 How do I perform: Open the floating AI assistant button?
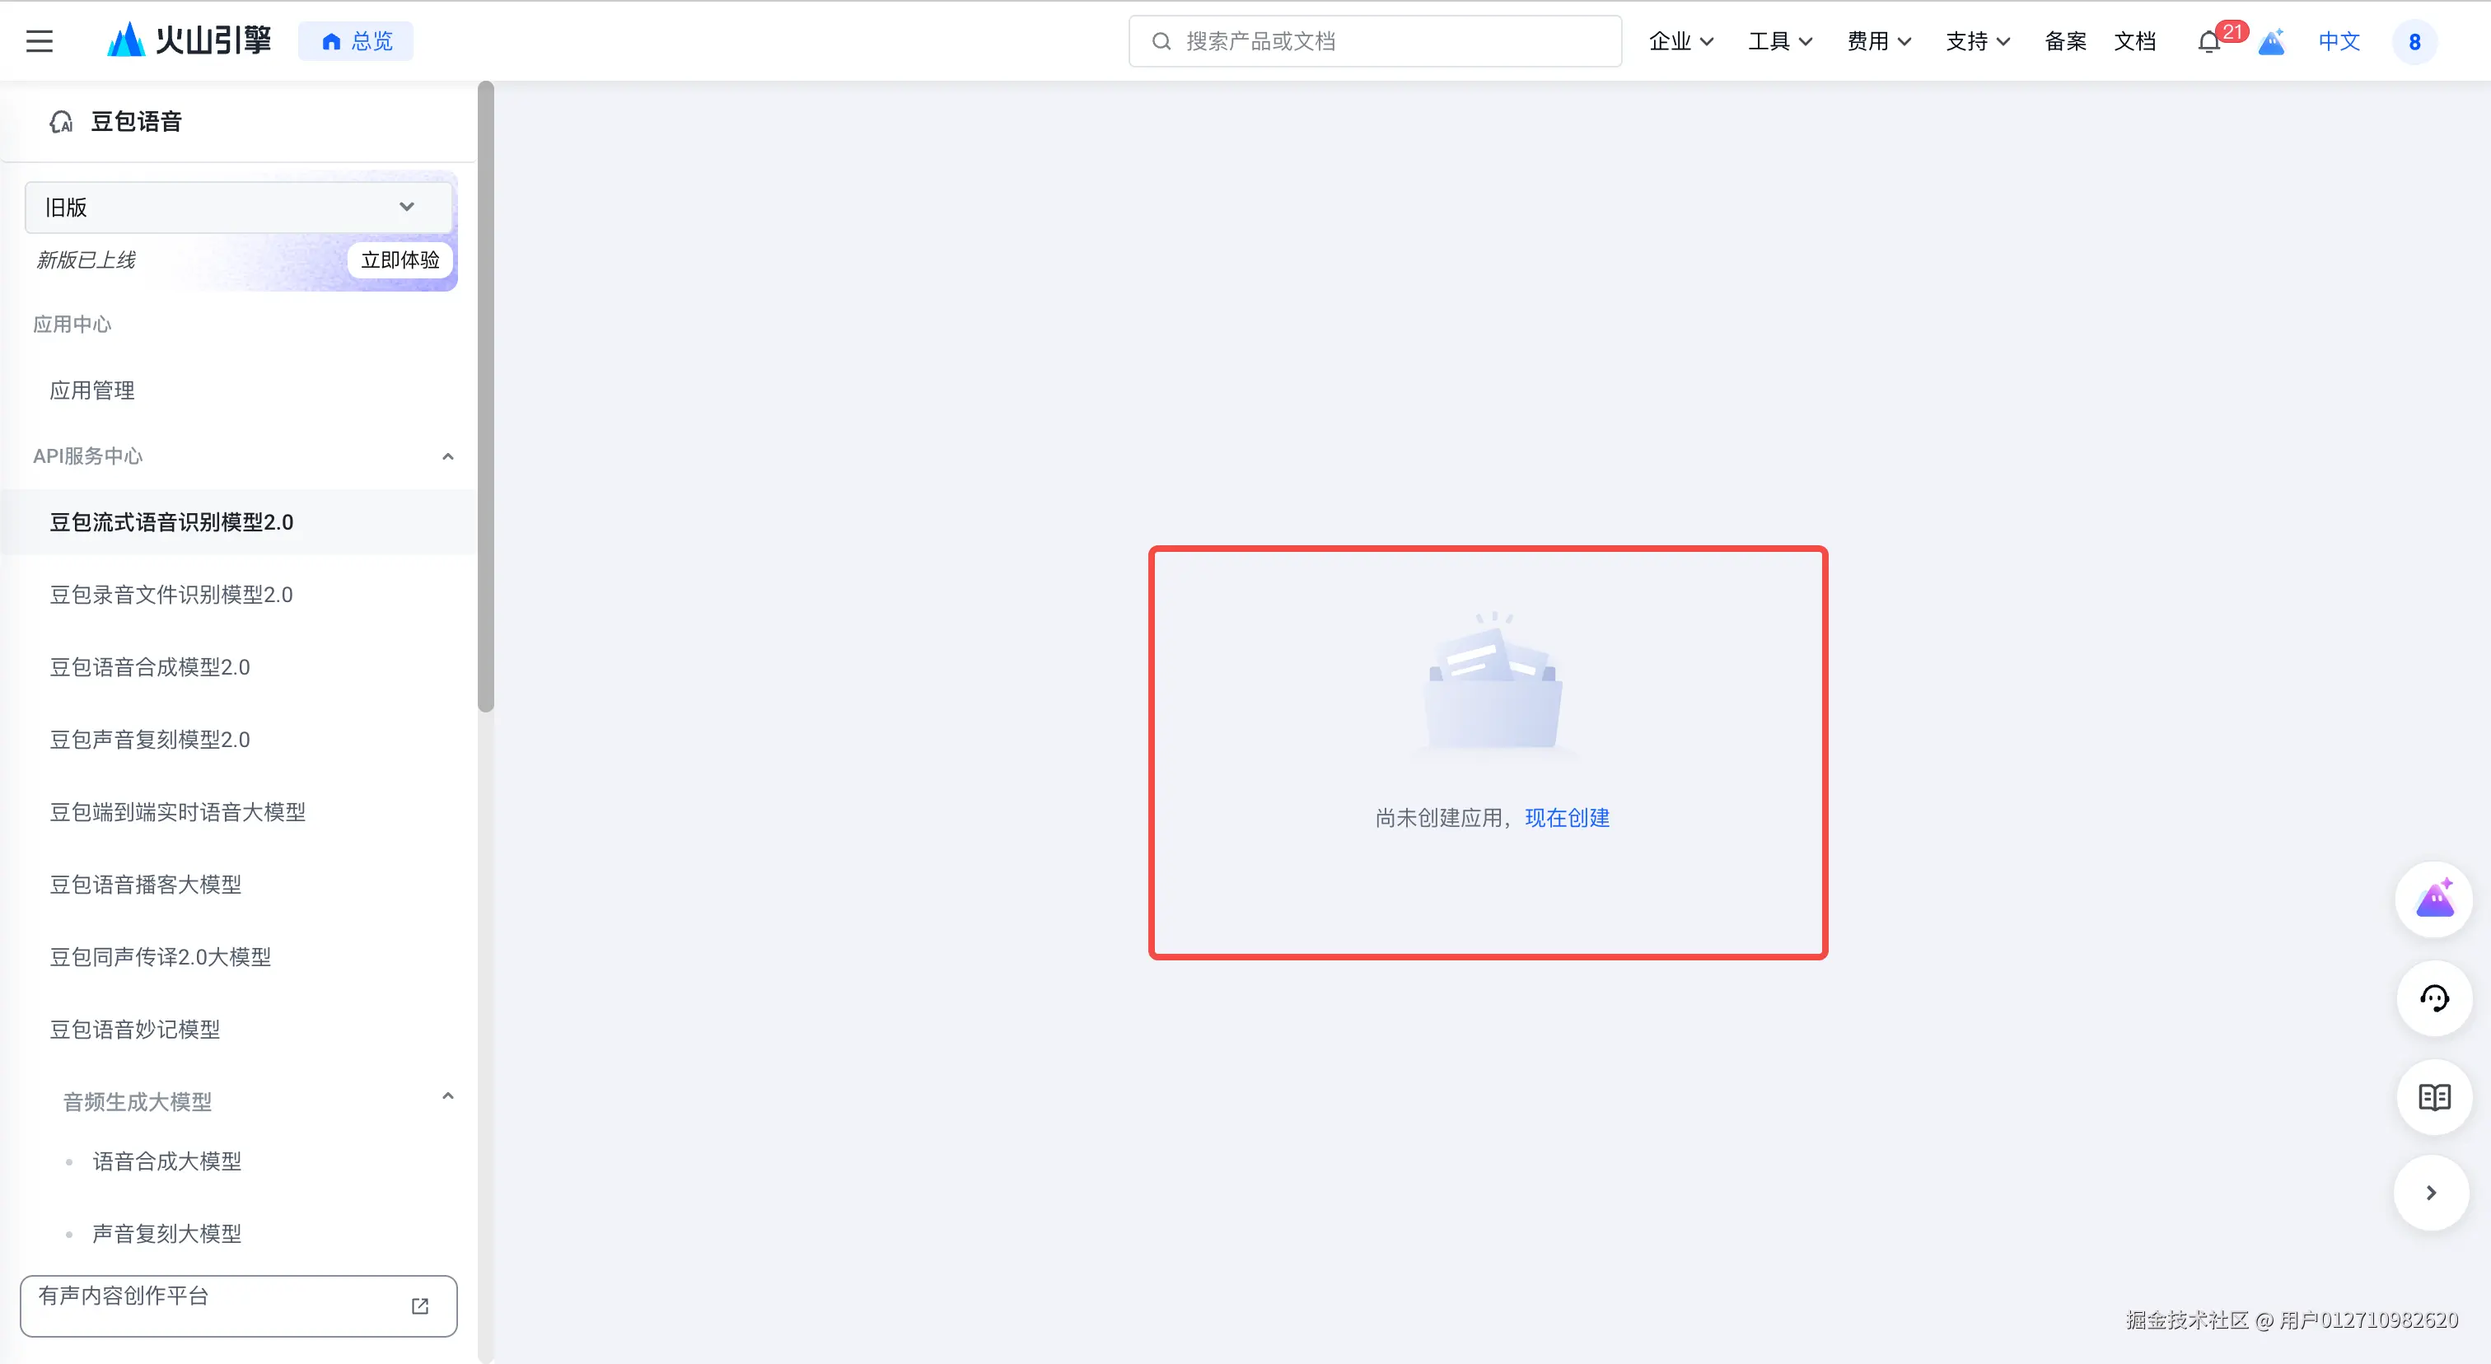coord(2434,899)
